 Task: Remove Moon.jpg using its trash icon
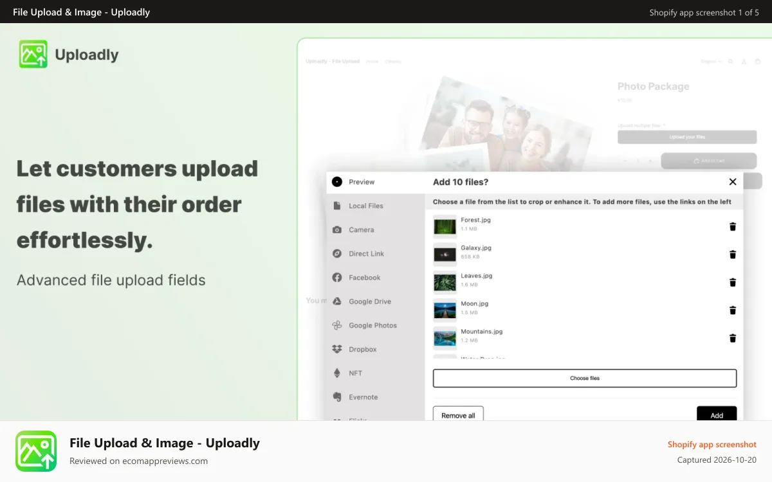click(732, 310)
